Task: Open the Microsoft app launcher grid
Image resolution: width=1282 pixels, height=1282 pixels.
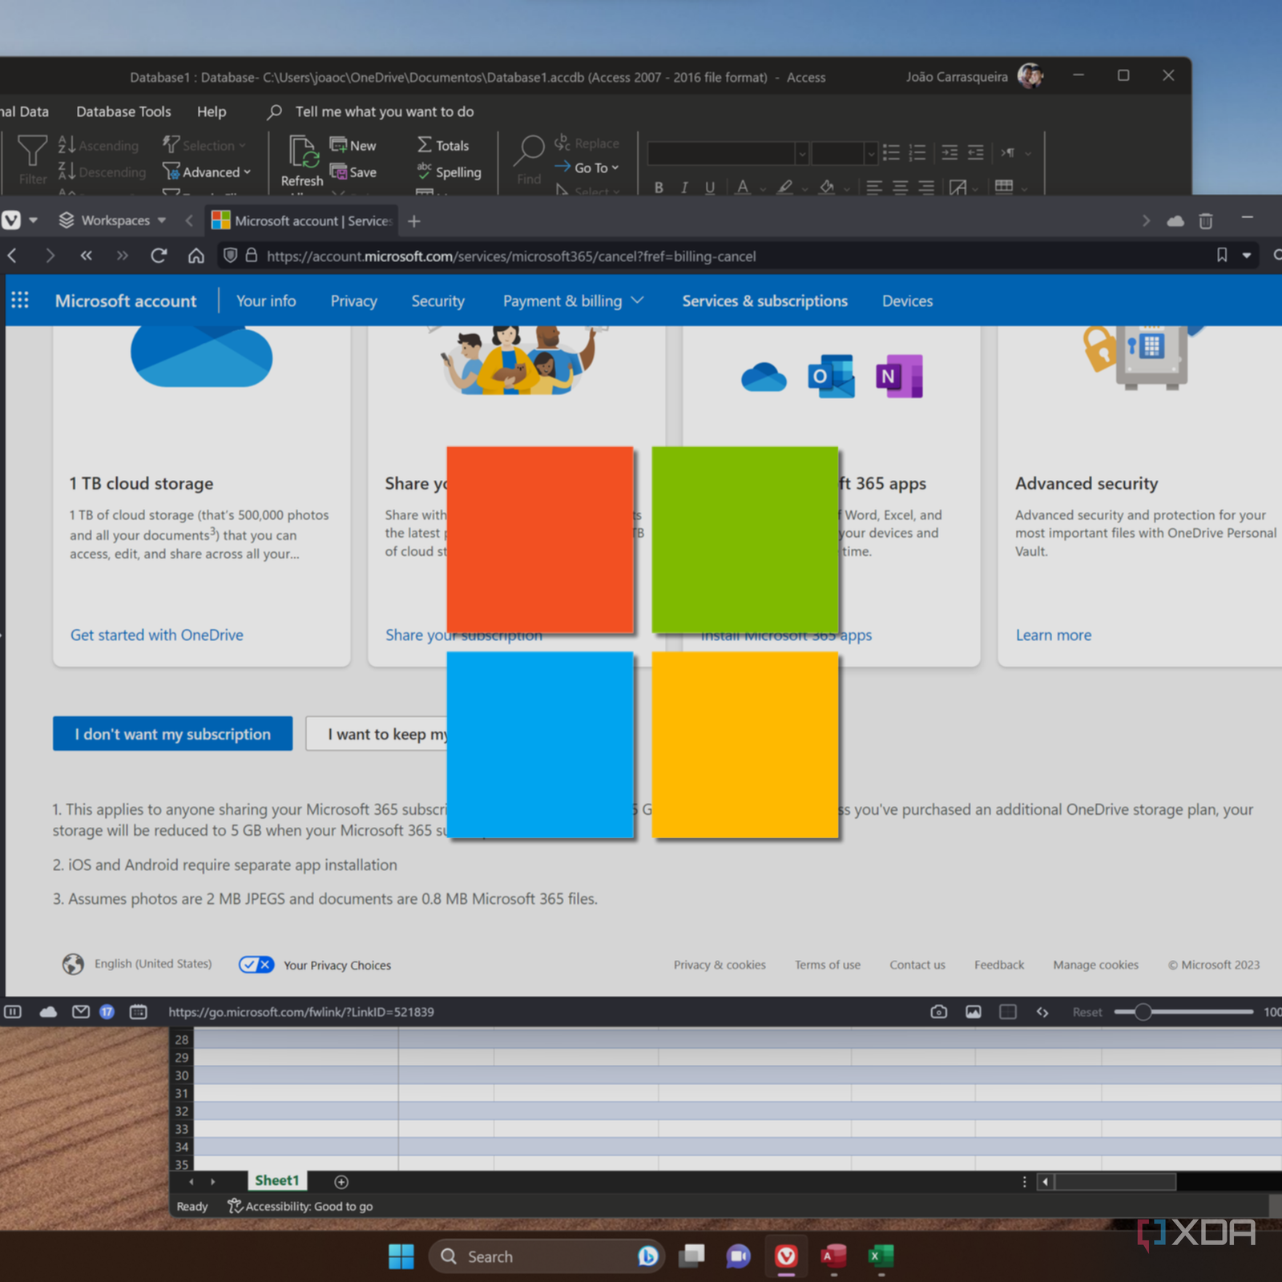Action: (x=20, y=300)
